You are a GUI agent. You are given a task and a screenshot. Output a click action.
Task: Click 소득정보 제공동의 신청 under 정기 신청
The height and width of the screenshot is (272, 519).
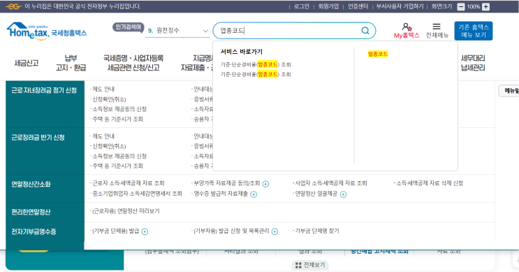click(119, 109)
